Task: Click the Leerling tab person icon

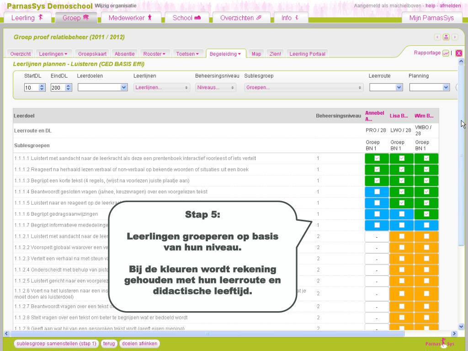Action: click(41, 18)
